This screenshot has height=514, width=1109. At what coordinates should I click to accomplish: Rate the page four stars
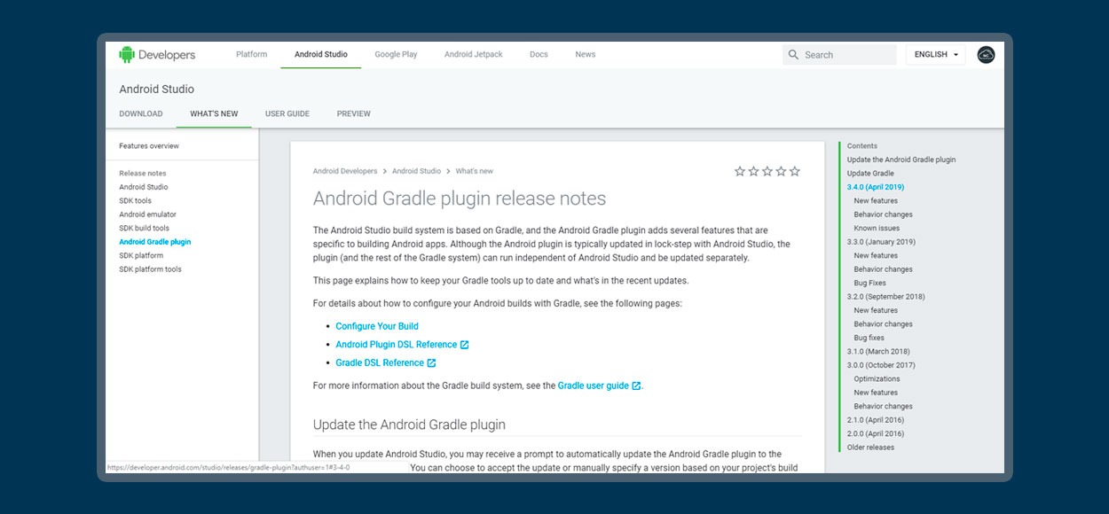click(781, 171)
